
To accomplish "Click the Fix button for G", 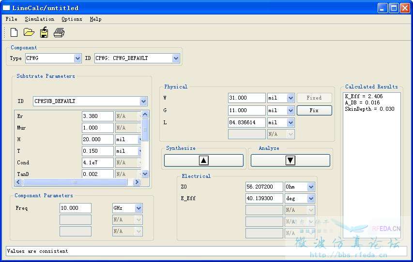I will pyautogui.click(x=314, y=111).
